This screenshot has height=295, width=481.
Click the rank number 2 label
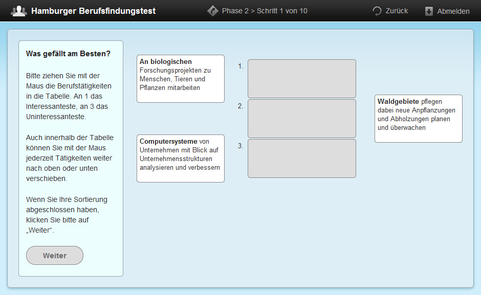pyautogui.click(x=240, y=106)
